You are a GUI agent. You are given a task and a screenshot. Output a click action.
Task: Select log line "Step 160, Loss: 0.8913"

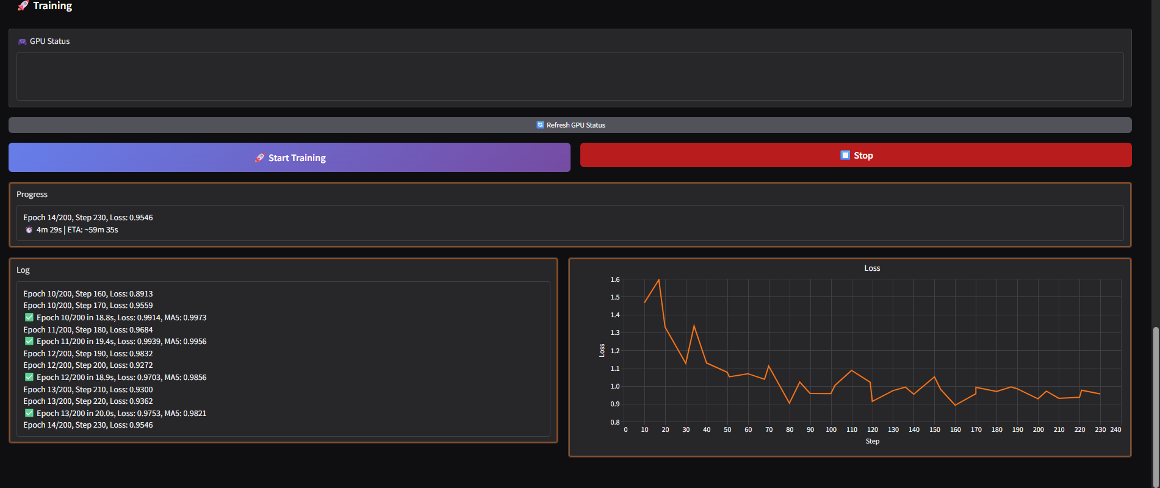click(x=88, y=293)
